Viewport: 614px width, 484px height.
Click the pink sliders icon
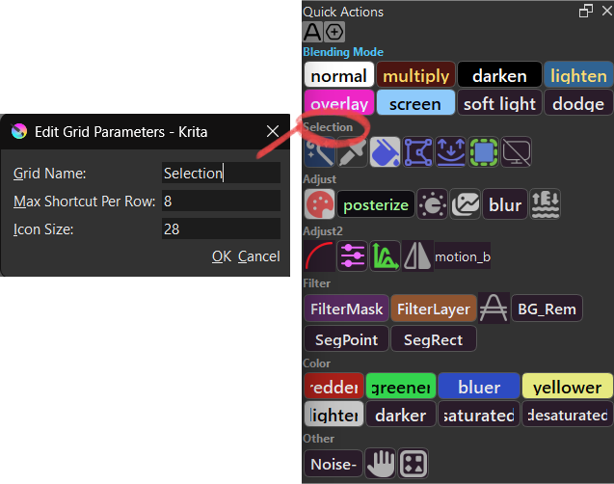353,256
